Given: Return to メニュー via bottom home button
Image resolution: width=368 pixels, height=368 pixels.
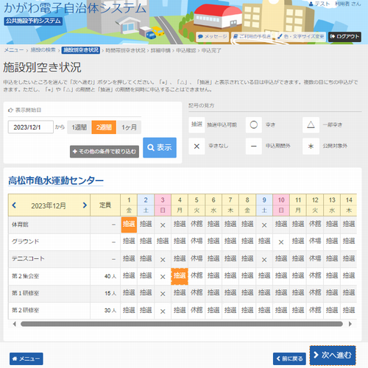Looking at the screenshot, I should pyautogui.click(x=26, y=358).
